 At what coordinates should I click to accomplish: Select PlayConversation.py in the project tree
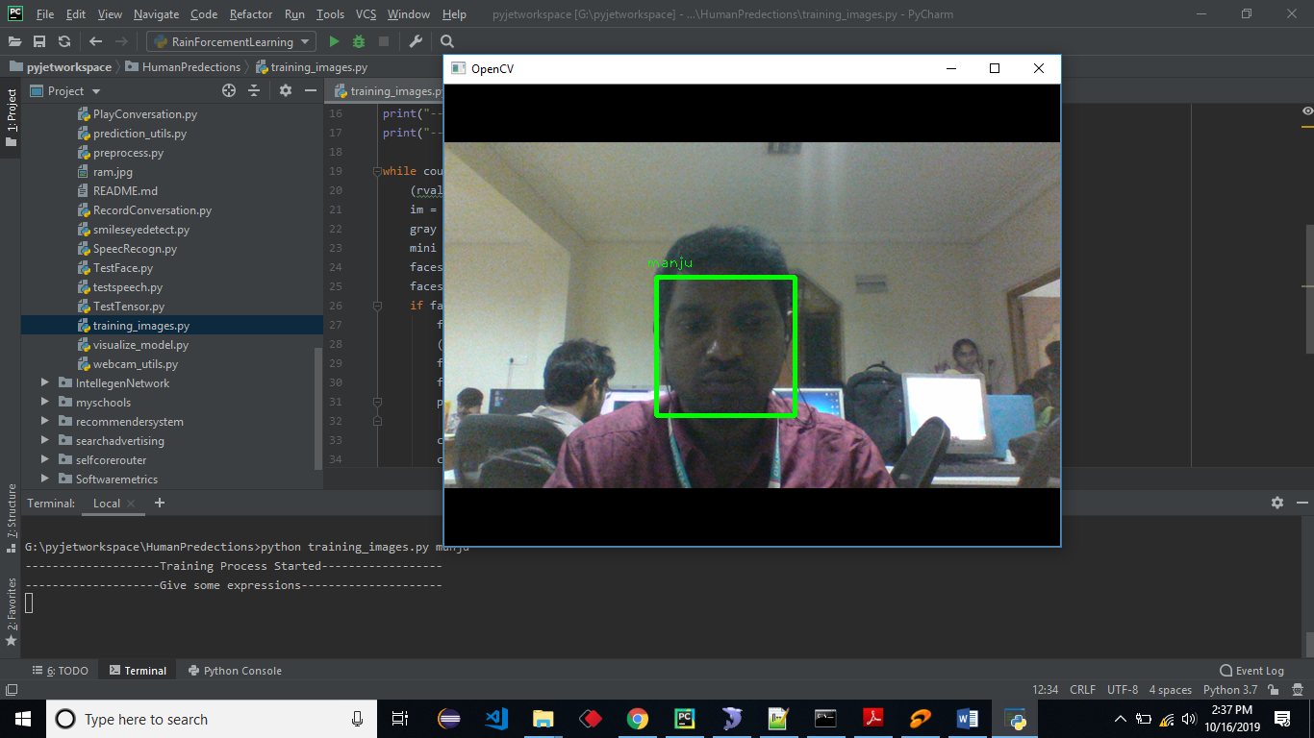click(145, 113)
